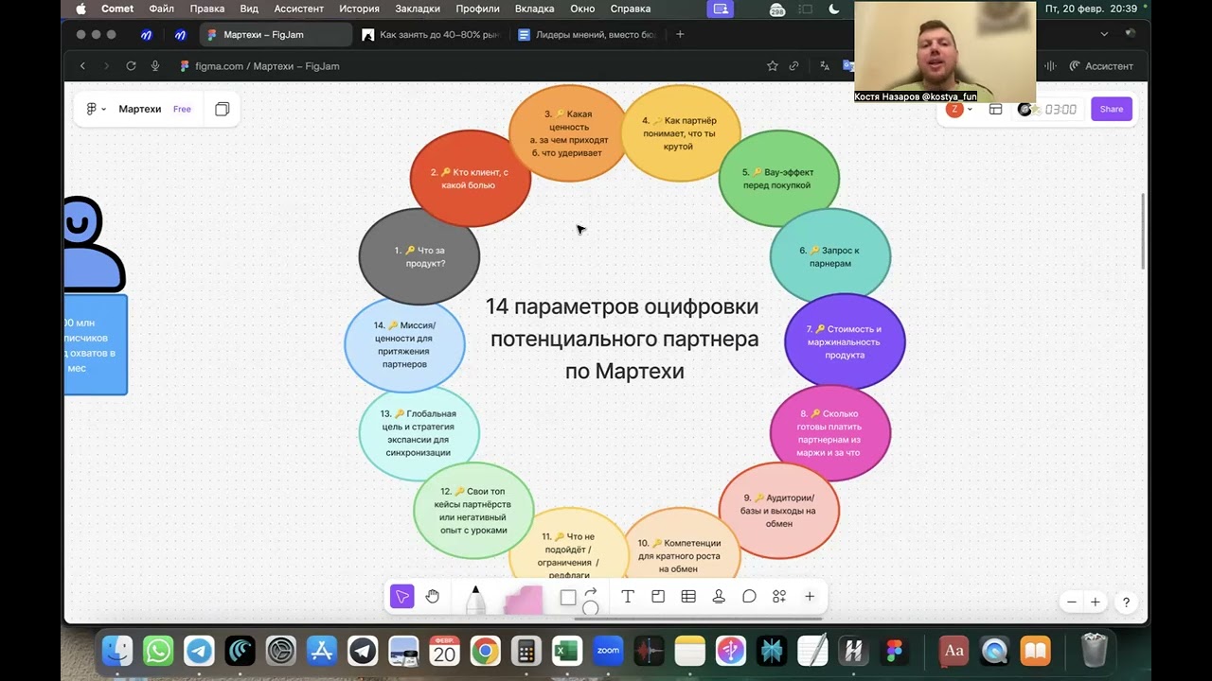Go back in browser history
Image resolution: width=1212 pixels, height=681 pixels.
coord(82,66)
